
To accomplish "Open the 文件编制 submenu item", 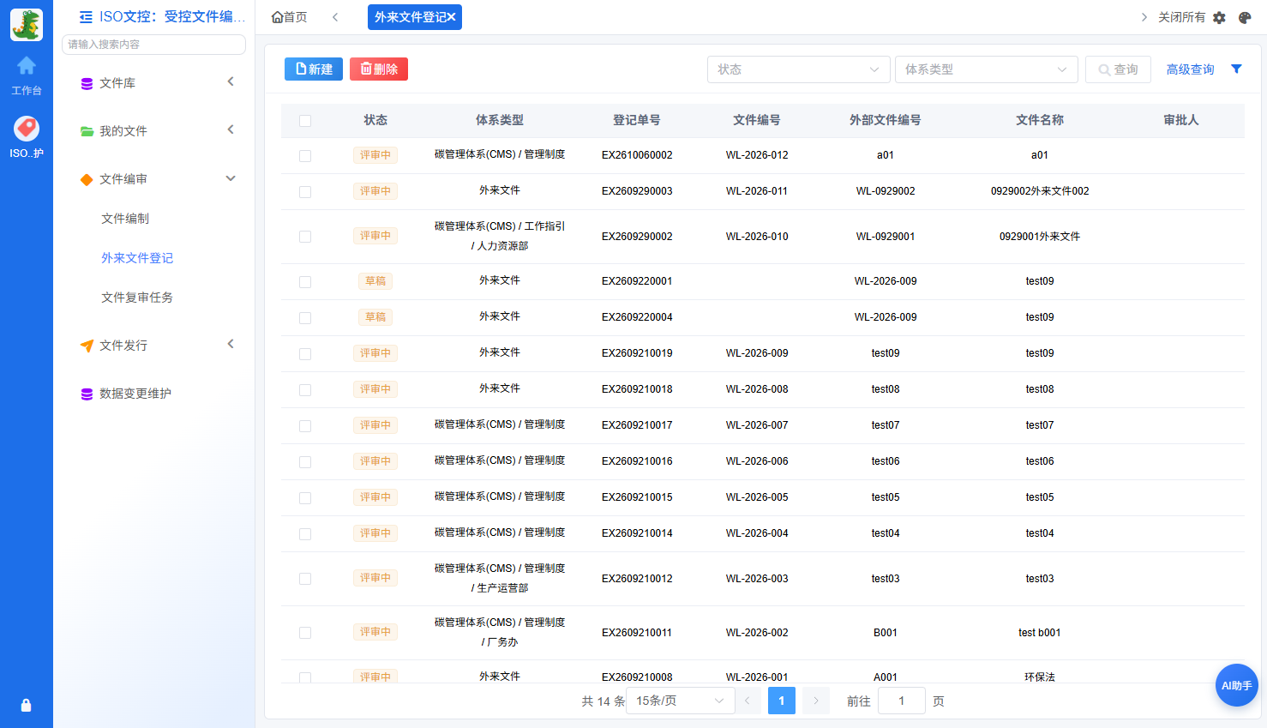I will (x=125, y=219).
